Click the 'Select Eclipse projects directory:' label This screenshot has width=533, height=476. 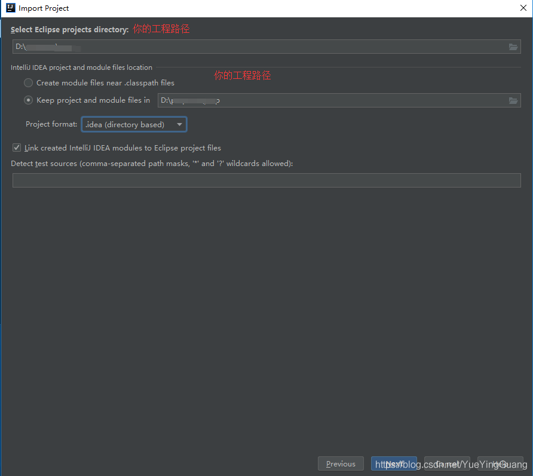point(70,29)
